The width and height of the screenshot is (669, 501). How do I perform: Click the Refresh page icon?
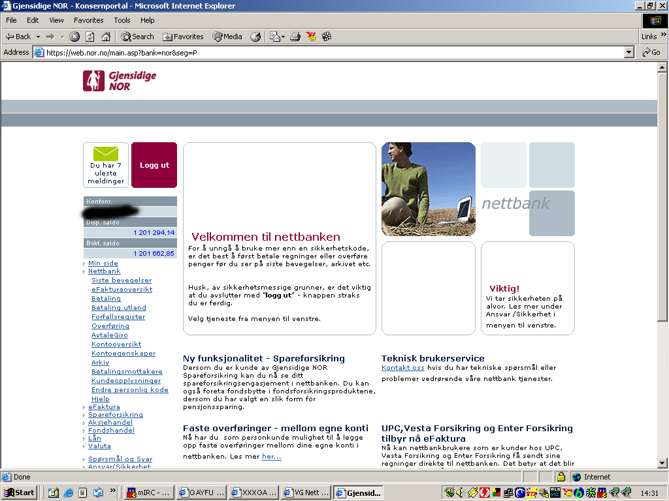coord(90,37)
